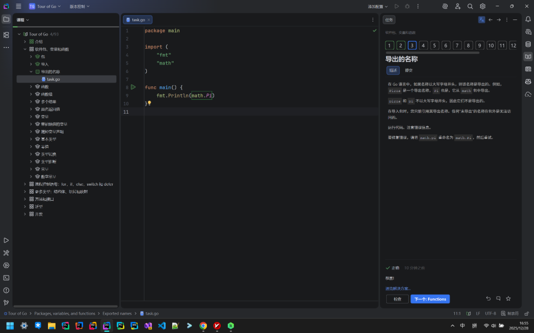
Task: Click the Database tool window icon
Action: pos(528,44)
